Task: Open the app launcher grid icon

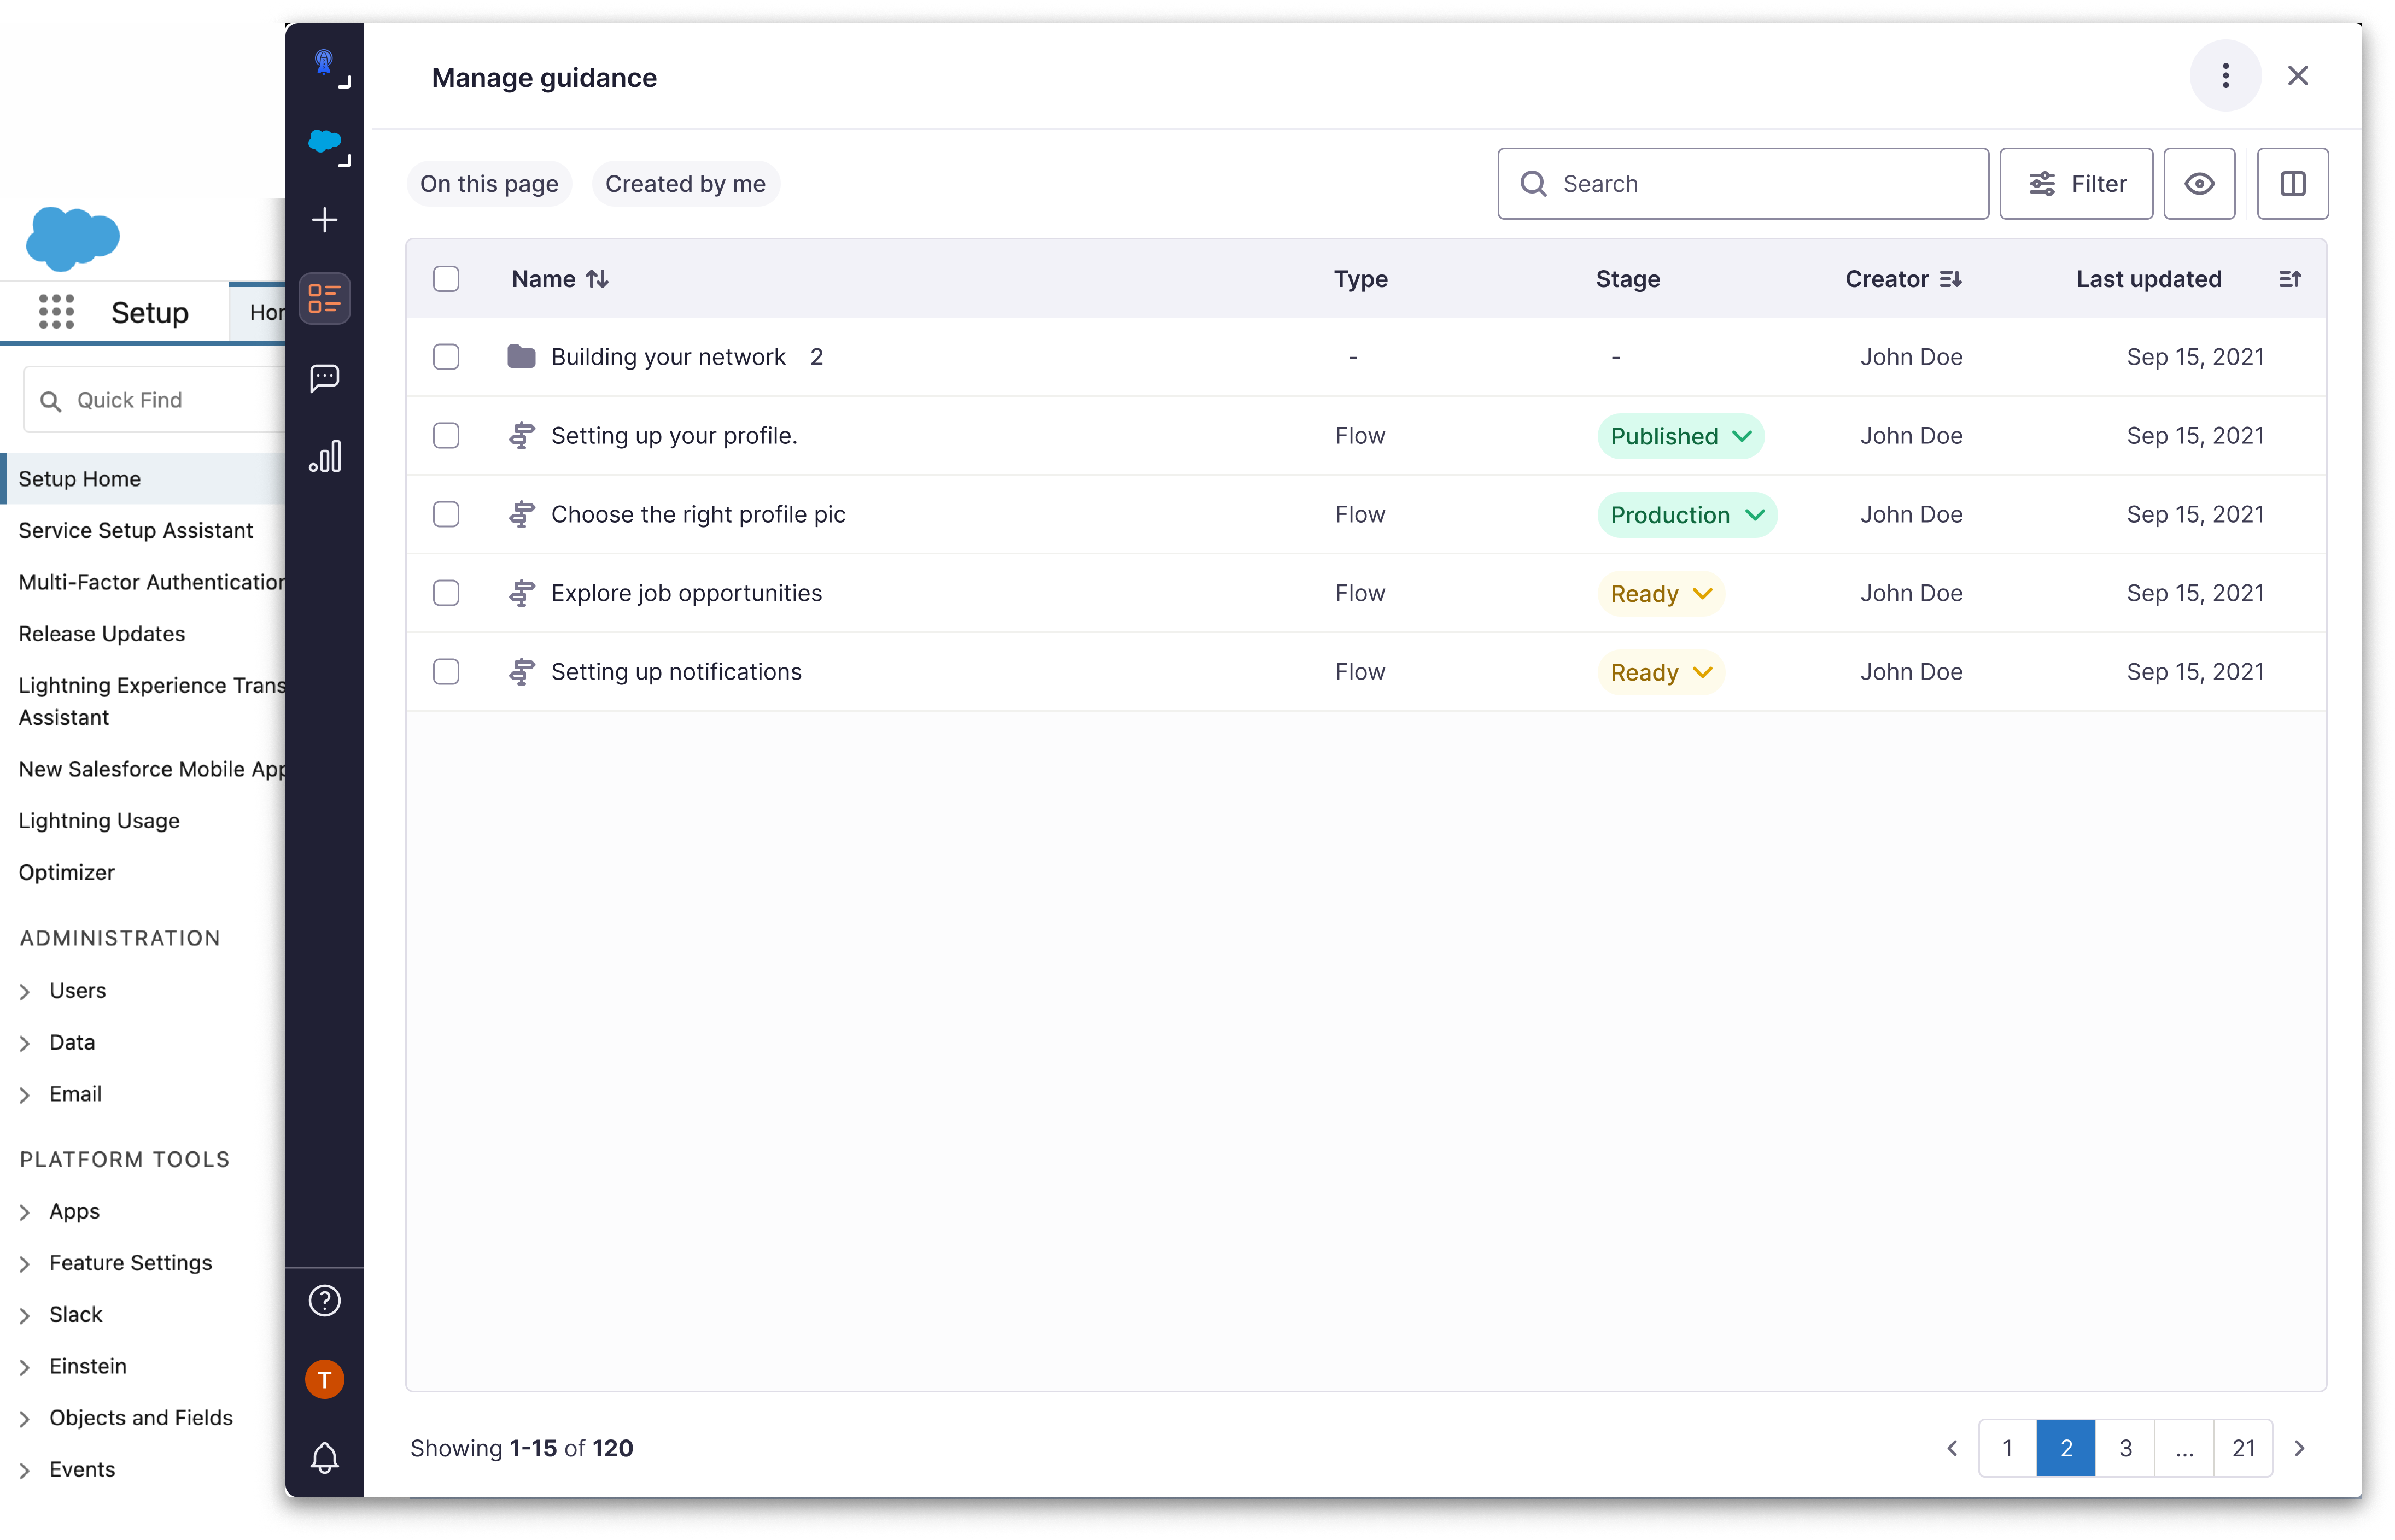Action: 56,312
